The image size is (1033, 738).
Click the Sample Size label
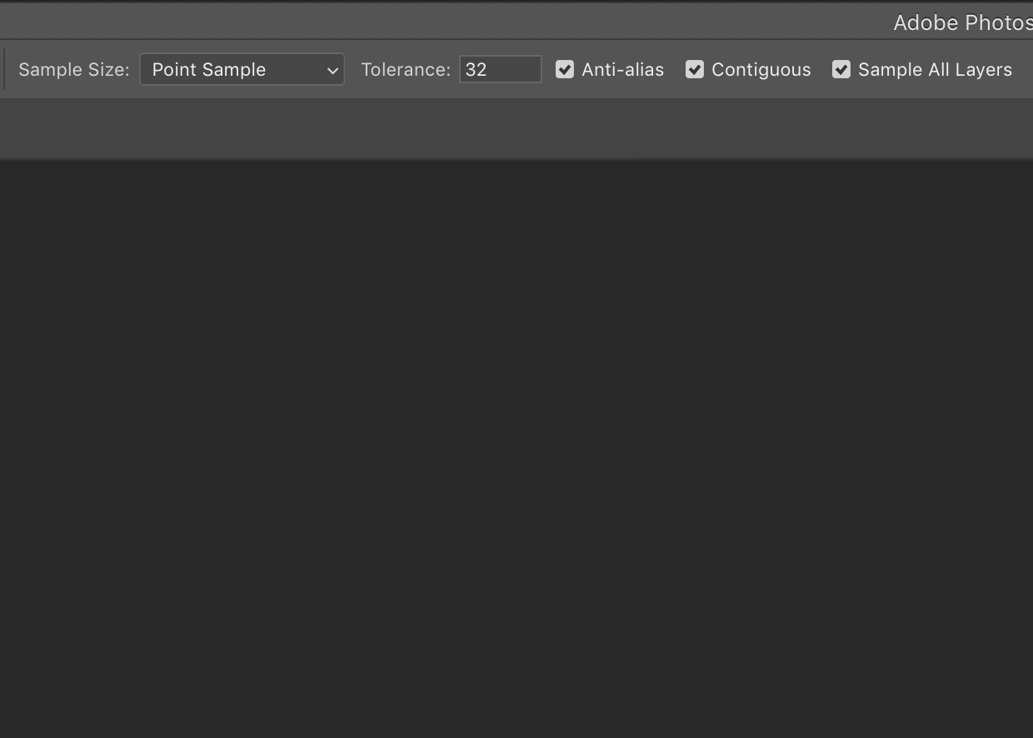73,69
